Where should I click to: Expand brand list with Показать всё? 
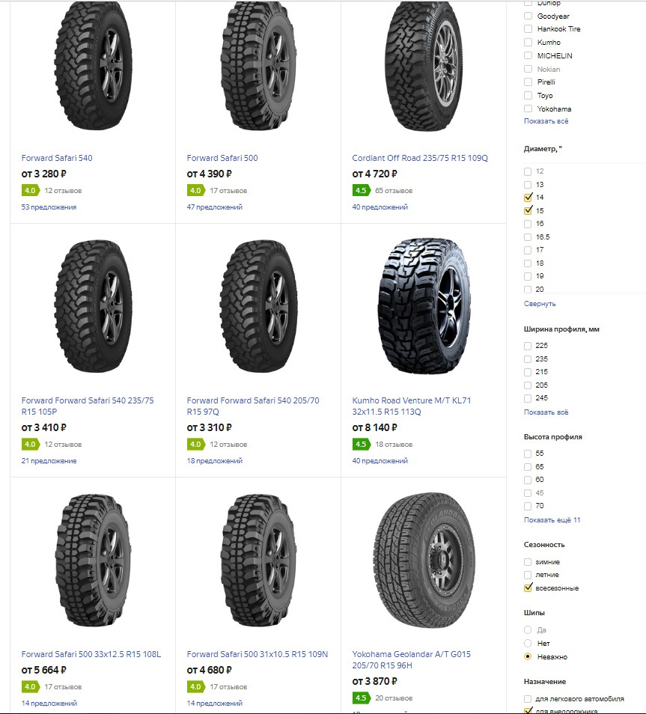[546, 121]
